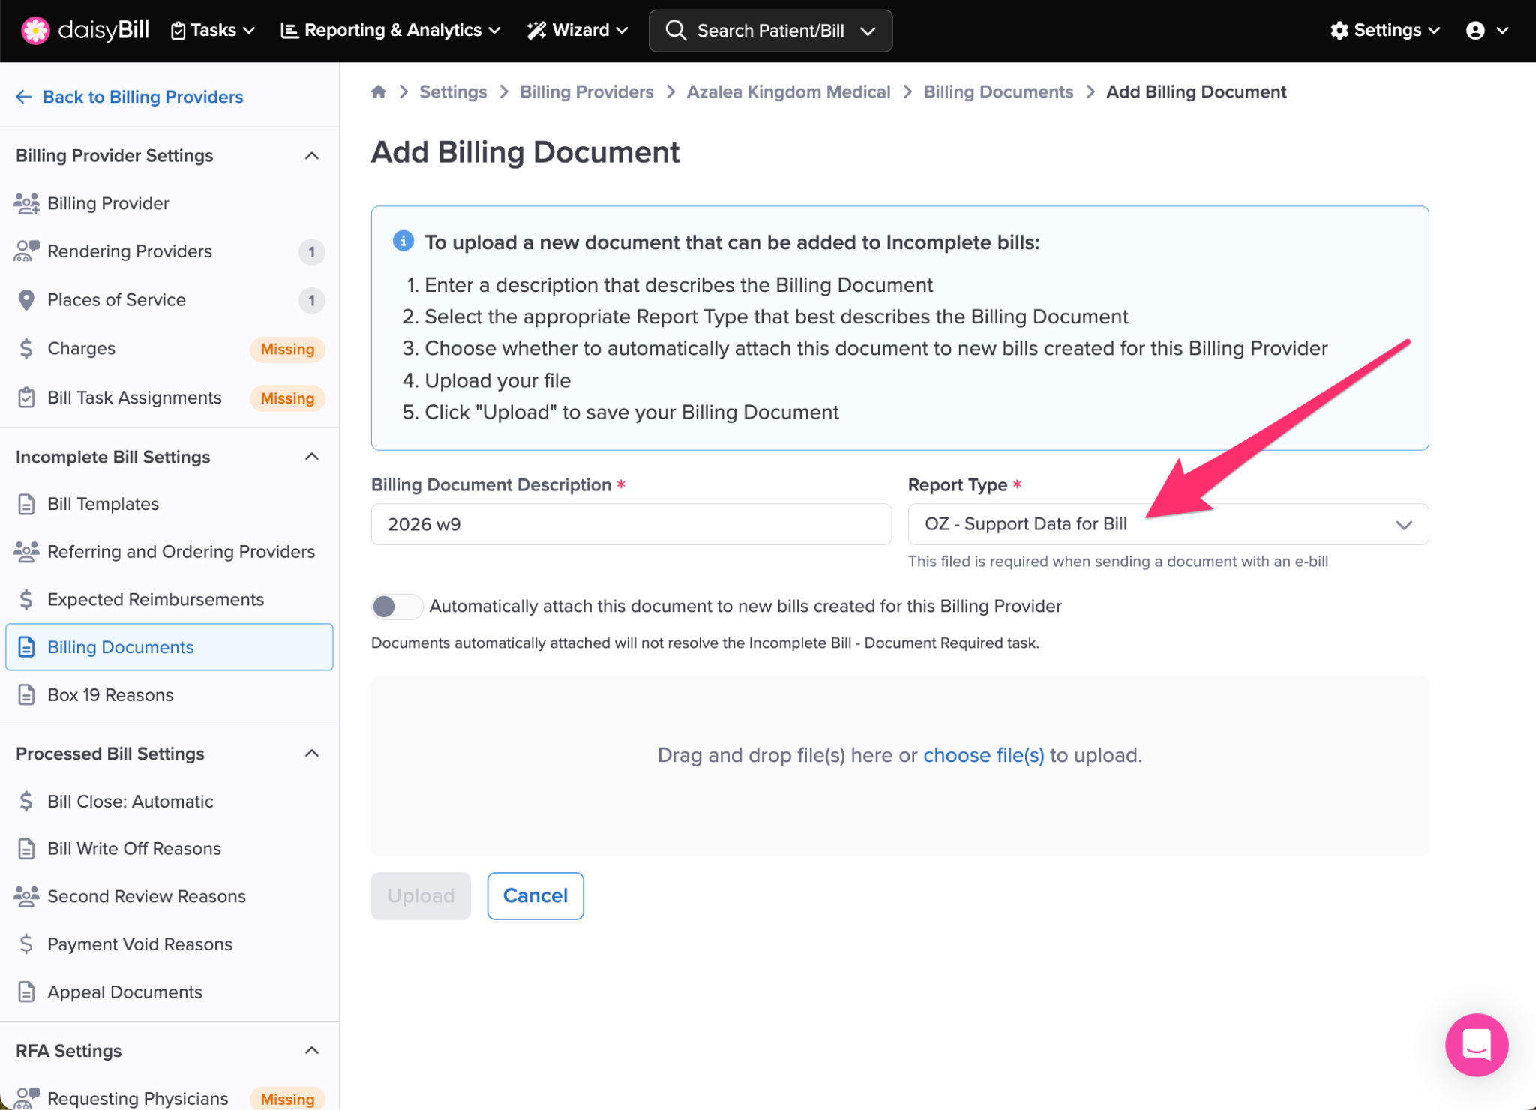Click Billing Document Description field
The height and width of the screenshot is (1110, 1536).
631,524
